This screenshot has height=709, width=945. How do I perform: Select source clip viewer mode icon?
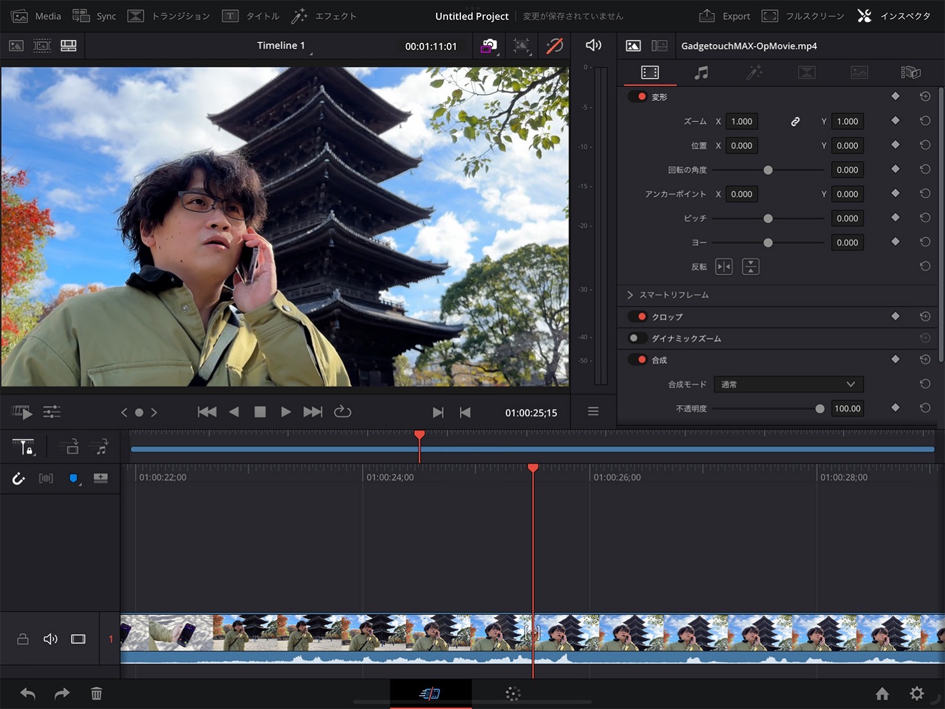point(17,45)
